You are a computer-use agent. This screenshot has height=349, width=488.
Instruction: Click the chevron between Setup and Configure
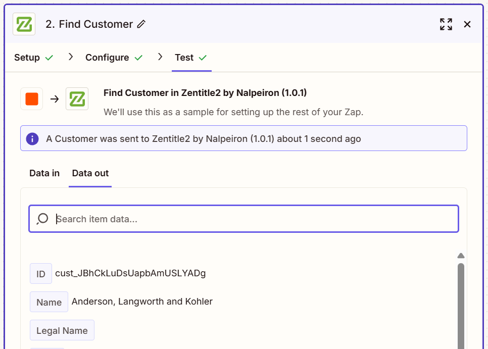pos(71,57)
